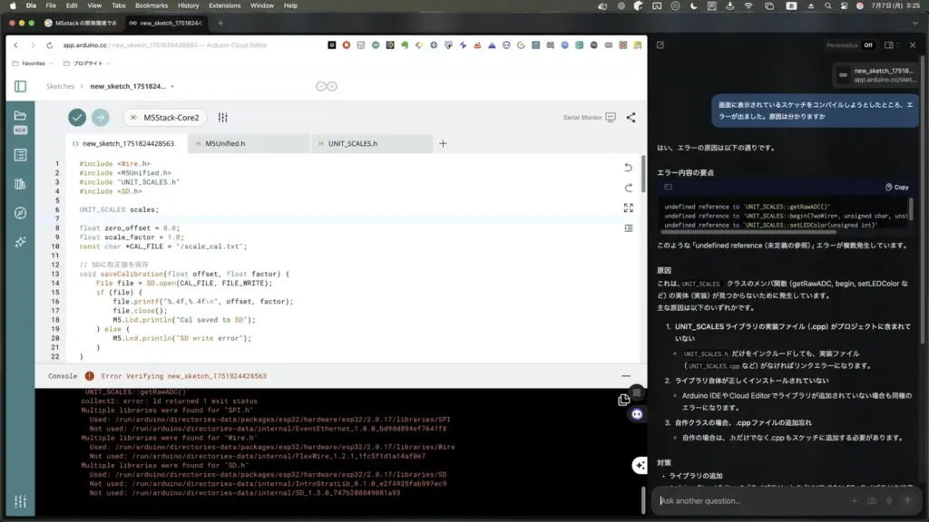
Task: Open a new browser tab
Action: (x=220, y=23)
